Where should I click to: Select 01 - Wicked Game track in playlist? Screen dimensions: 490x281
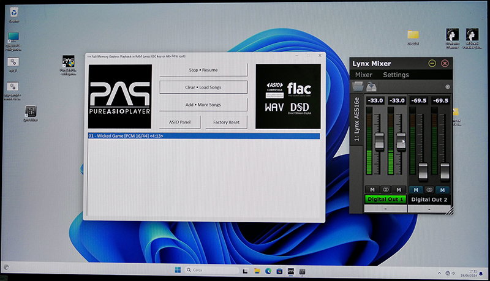(204, 136)
